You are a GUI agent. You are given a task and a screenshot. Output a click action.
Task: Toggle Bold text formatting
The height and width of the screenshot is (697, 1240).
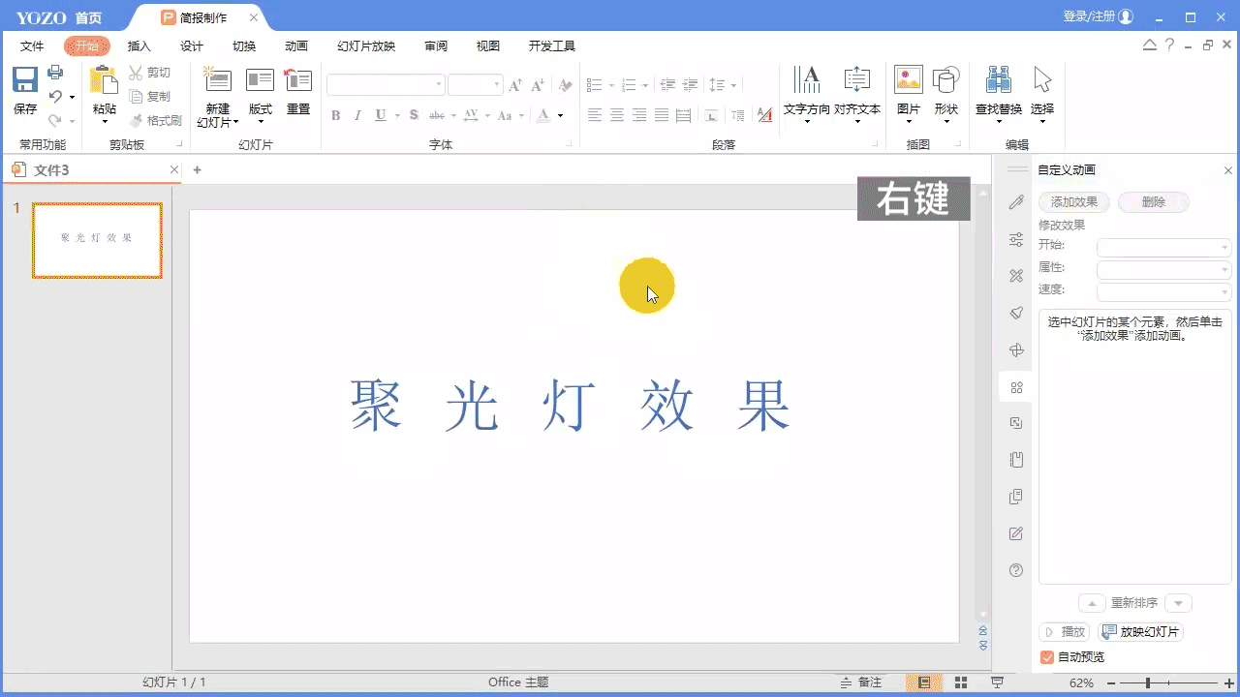(x=336, y=115)
